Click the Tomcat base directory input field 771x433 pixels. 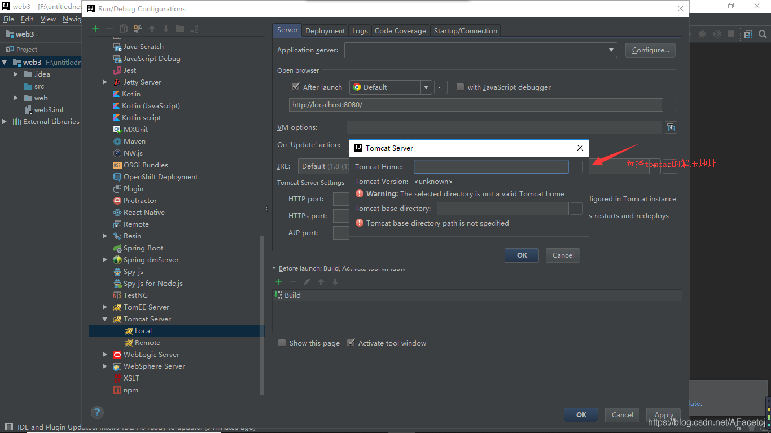coord(503,209)
